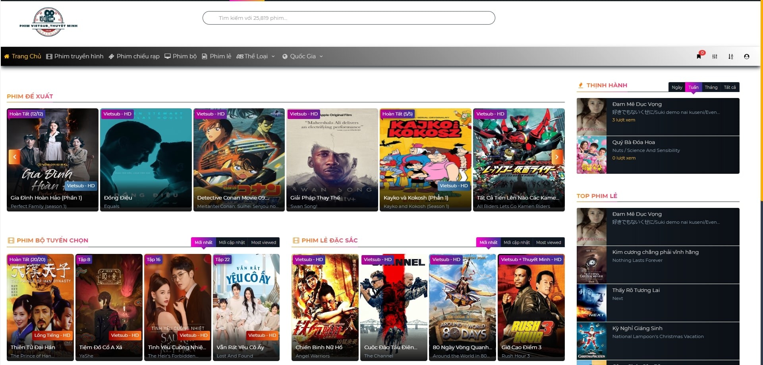Select Mới cập nhật tab under Phim Bộ Tuyển Chọn
The height and width of the screenshot is (365, 763).
(x=232, y=242)
